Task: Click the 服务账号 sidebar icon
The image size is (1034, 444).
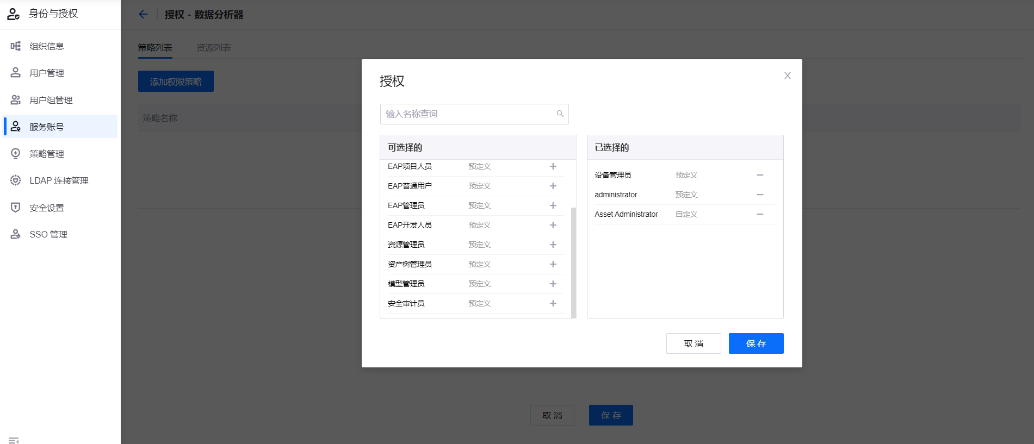Action: pos(16,127)
